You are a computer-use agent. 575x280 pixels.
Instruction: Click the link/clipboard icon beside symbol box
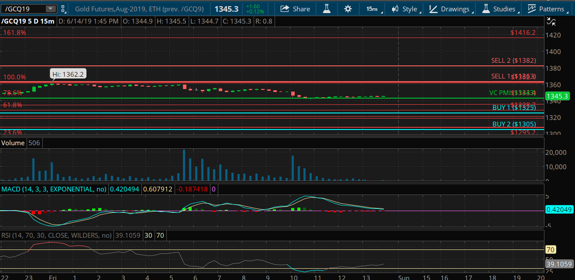[x=64, y=9]
